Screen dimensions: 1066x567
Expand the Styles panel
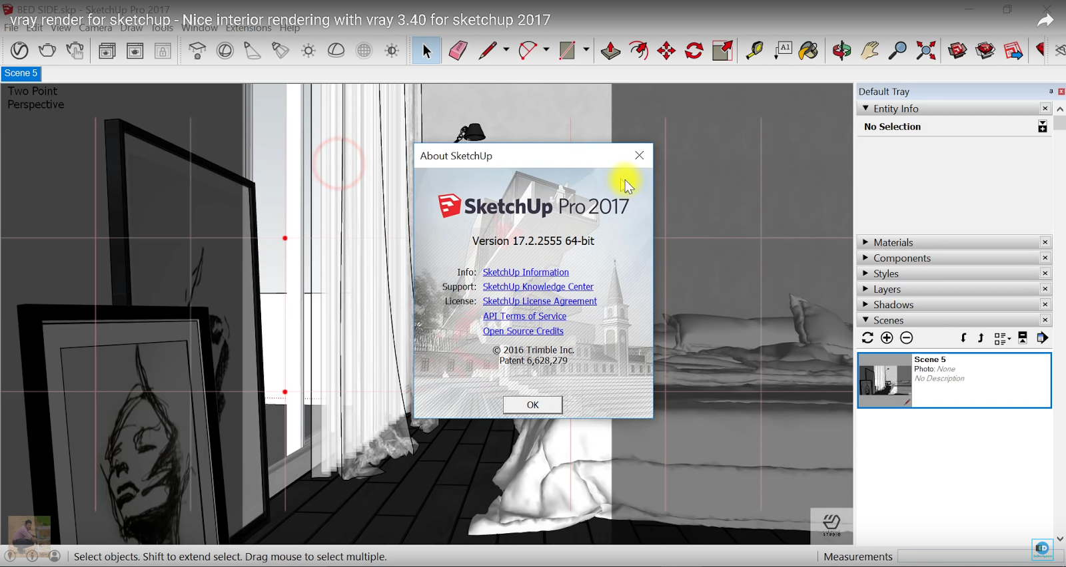pos(865,274)
